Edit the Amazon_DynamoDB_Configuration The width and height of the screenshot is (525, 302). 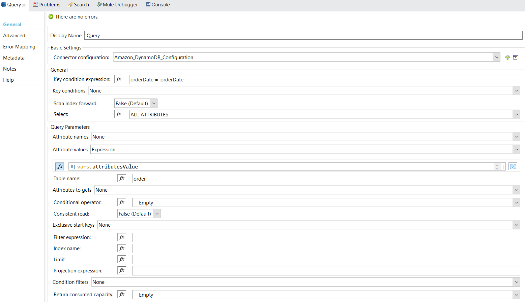[516, 57]
